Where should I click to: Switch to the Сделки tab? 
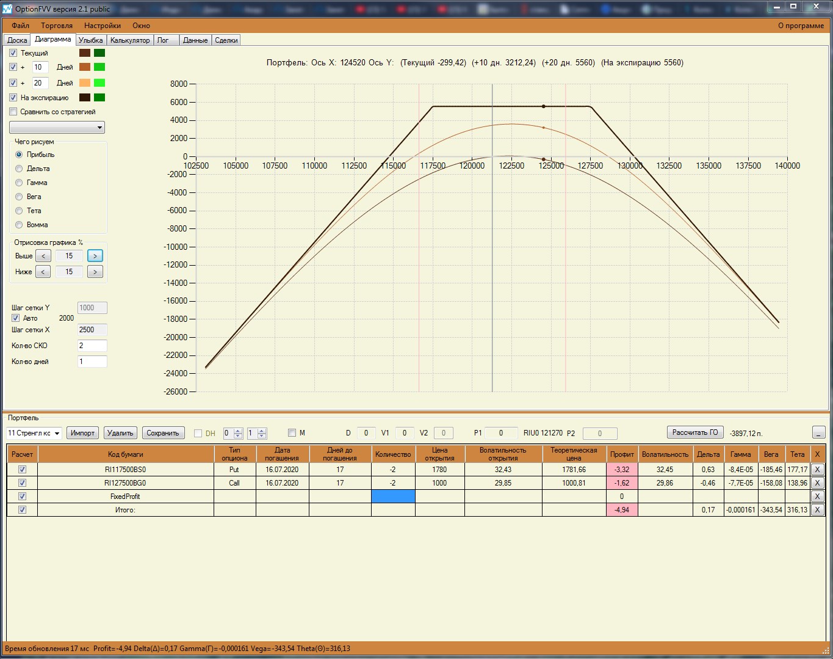226,40
